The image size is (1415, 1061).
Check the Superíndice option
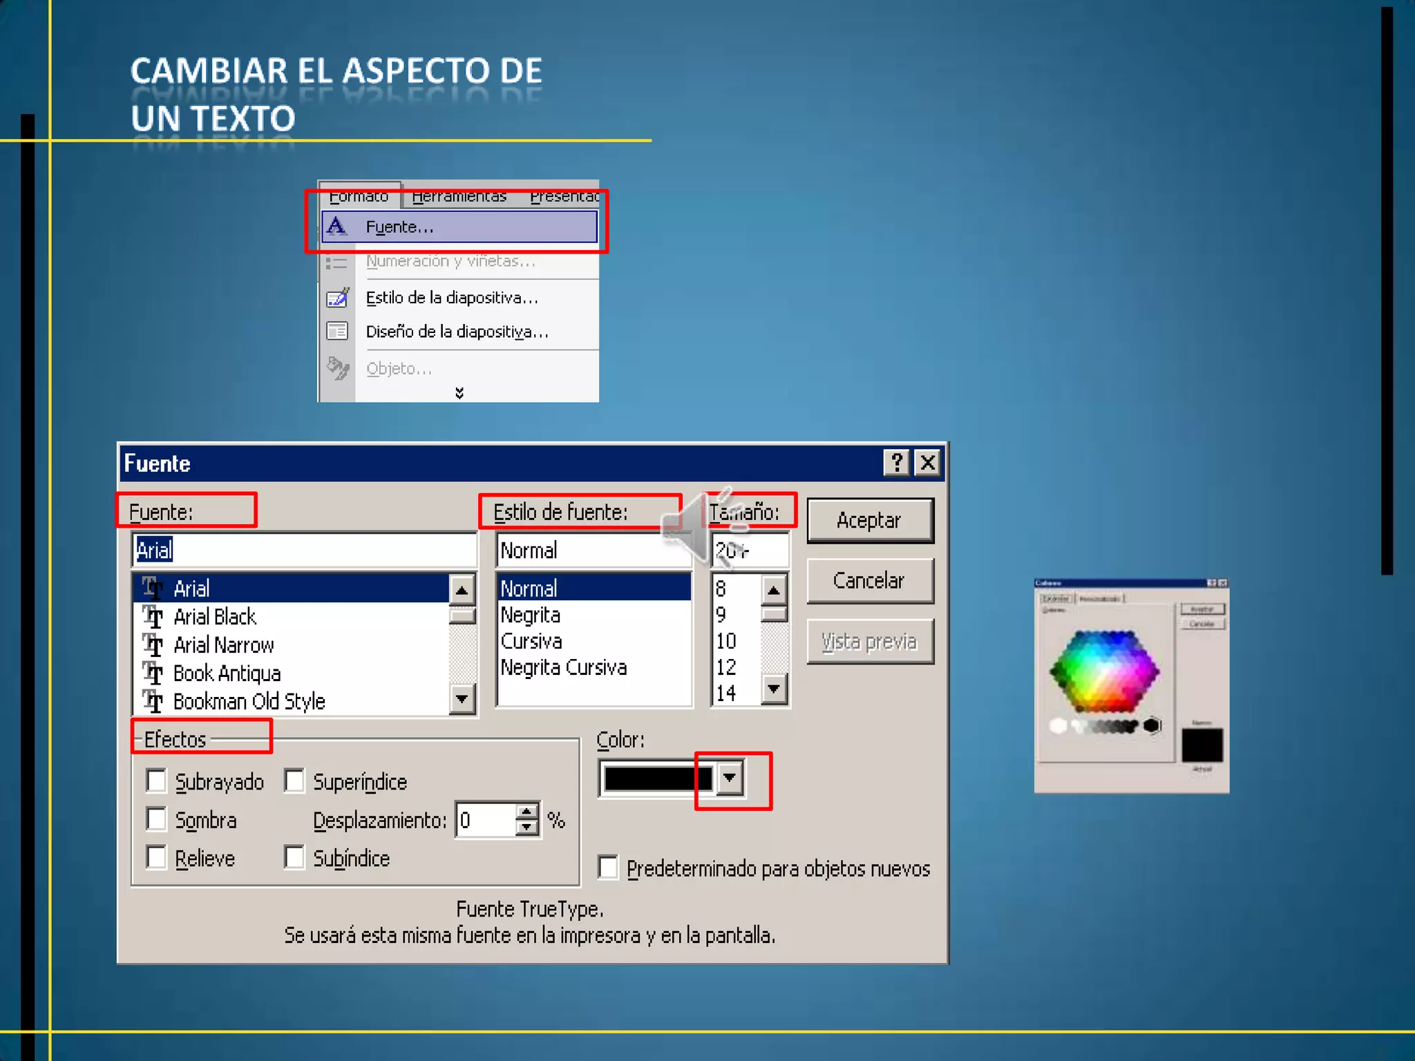click(295, 781)
